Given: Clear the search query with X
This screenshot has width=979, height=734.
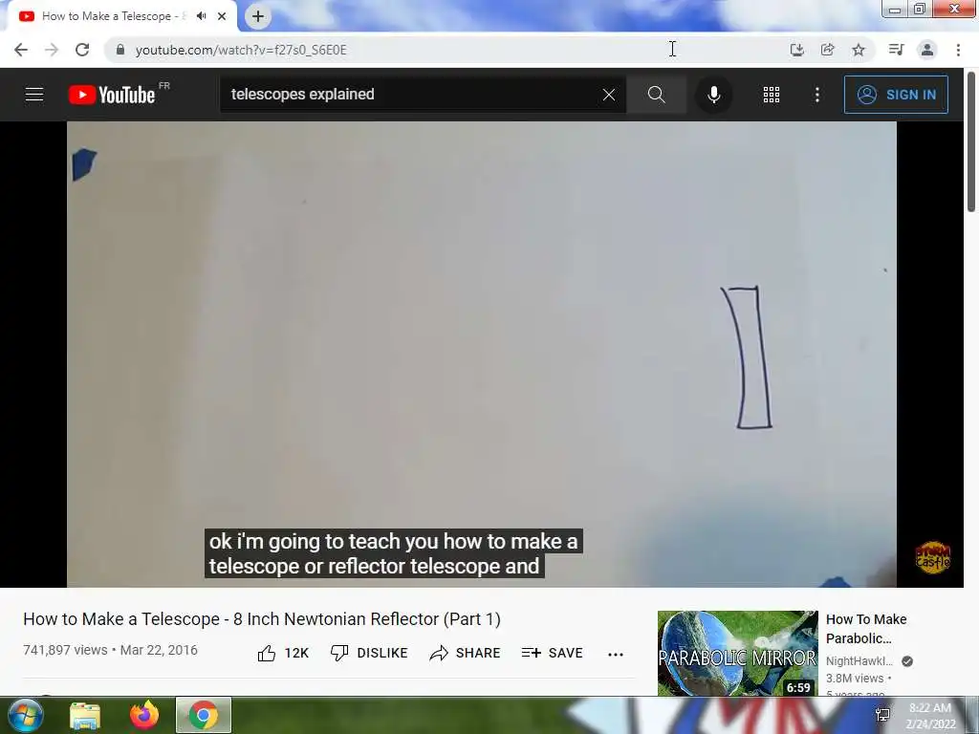Looking at the screenshot, I should click(x=609, y=95).
